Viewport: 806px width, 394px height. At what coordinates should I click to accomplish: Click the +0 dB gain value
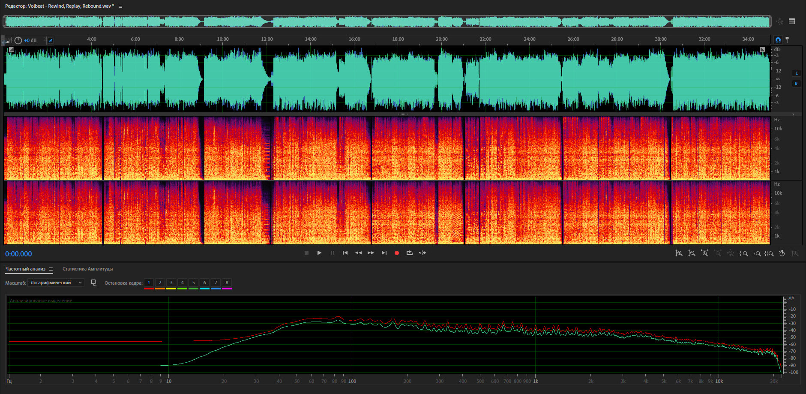[30, 40]
